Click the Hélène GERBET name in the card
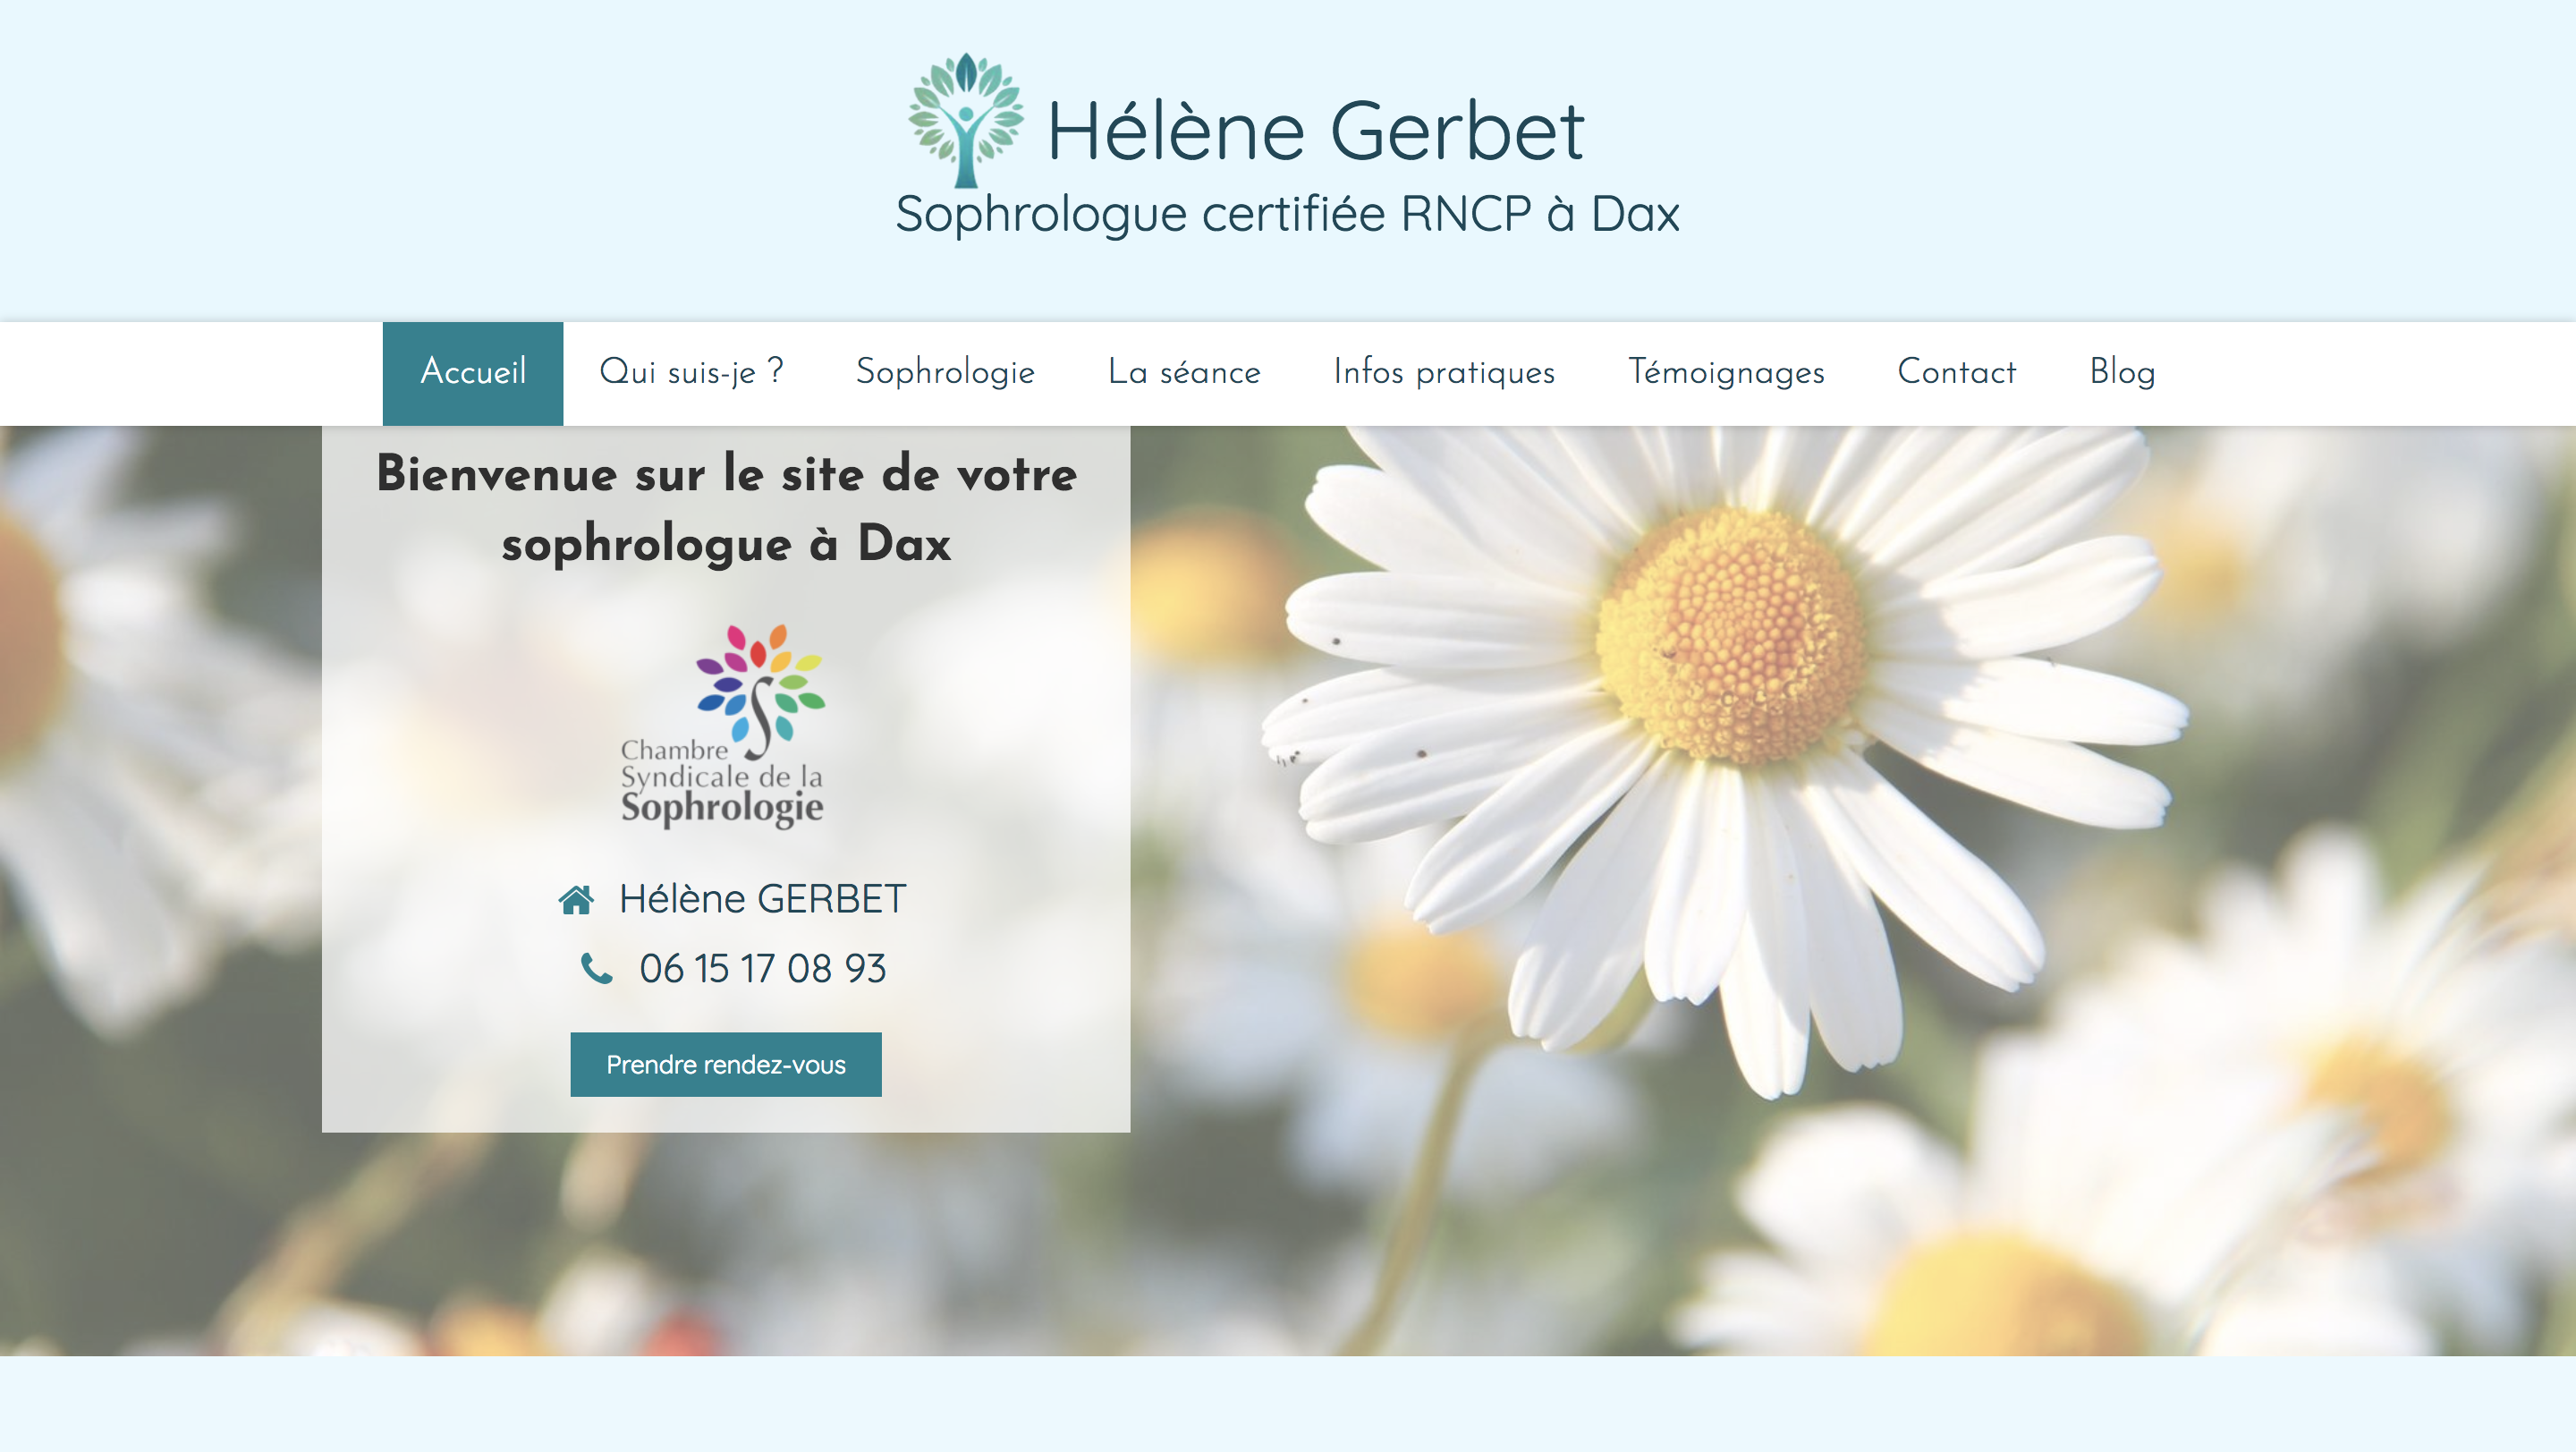 click(763, 900)
